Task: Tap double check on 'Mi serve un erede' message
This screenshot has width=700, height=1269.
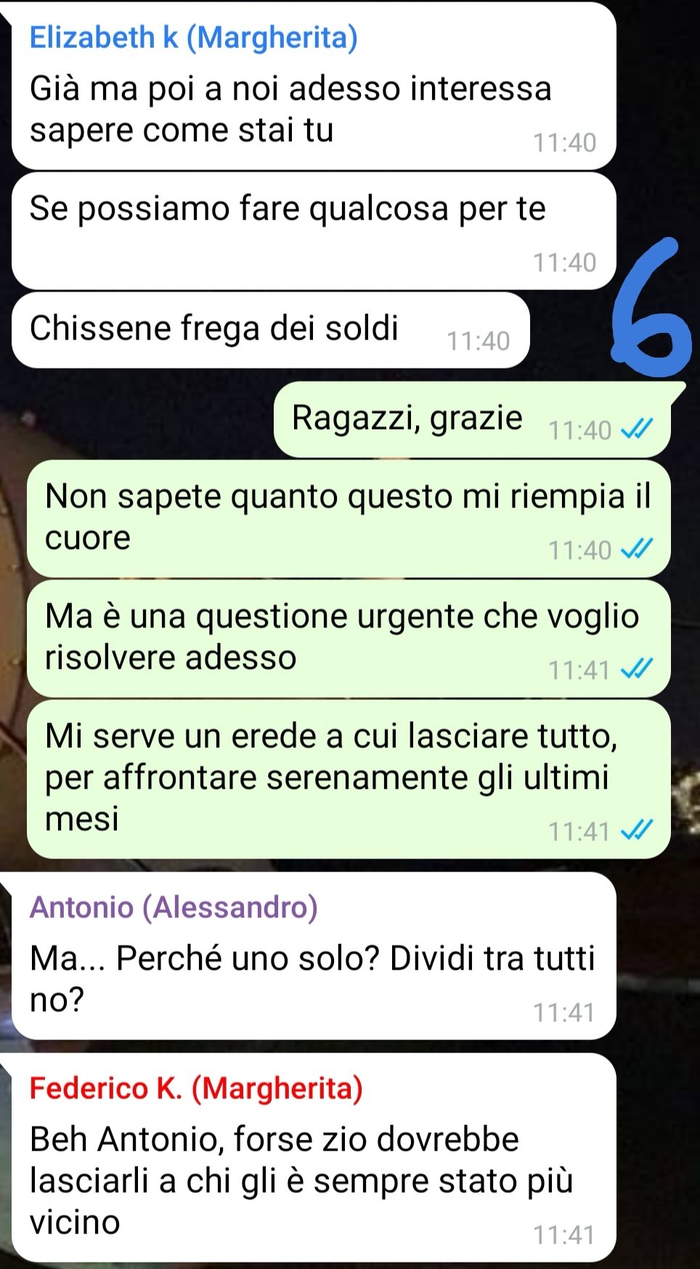Action: (638, 830)
